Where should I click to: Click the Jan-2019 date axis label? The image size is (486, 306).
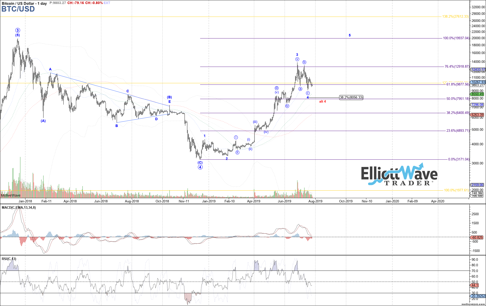click(x=209, y=201)
